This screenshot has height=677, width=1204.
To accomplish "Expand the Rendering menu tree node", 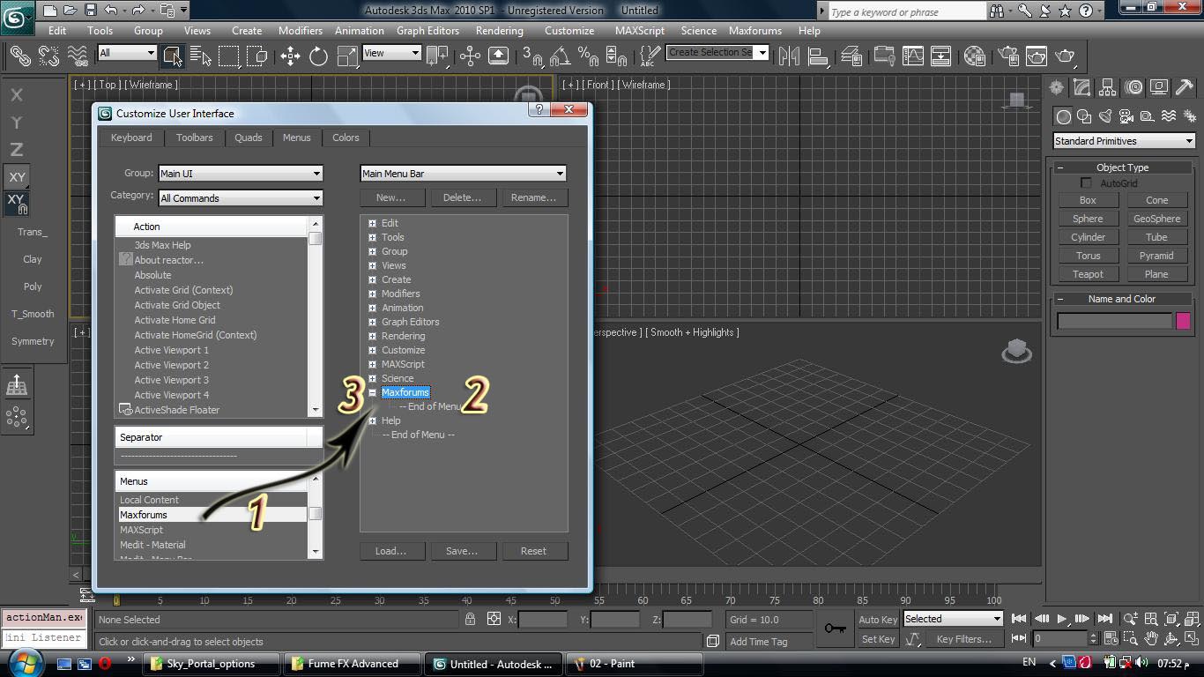I will point(373,336).
